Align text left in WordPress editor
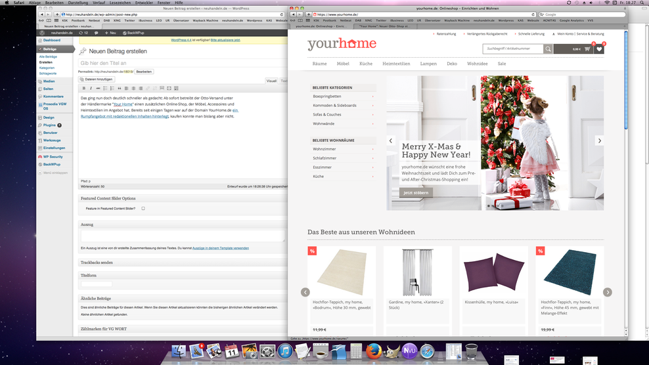Screen dimensions: 649x365 126,88
